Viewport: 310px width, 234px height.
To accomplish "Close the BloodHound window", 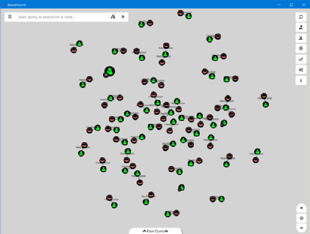I will tap(304, 5).
